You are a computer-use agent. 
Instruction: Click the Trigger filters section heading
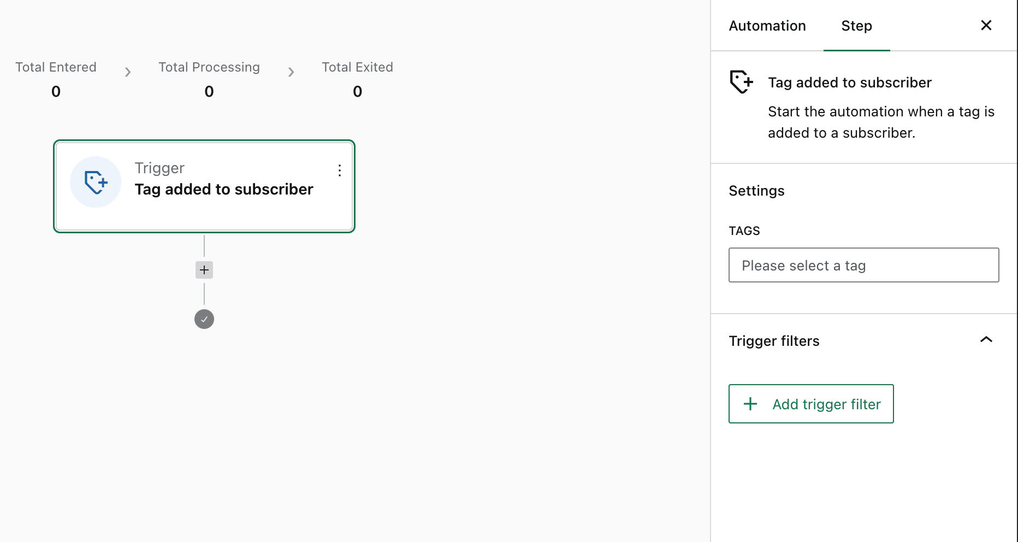(x=774, y=341)
